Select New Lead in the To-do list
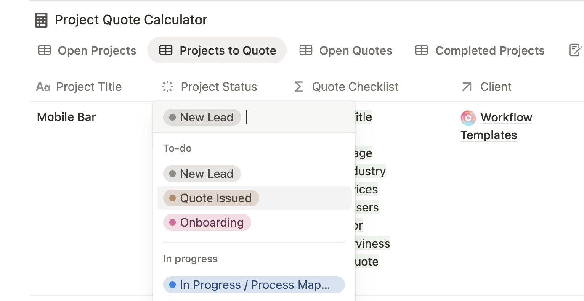584x301 pixels. (206, 174)
